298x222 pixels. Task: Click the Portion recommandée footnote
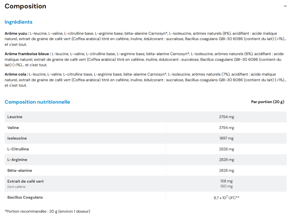(x=47, y=211)
